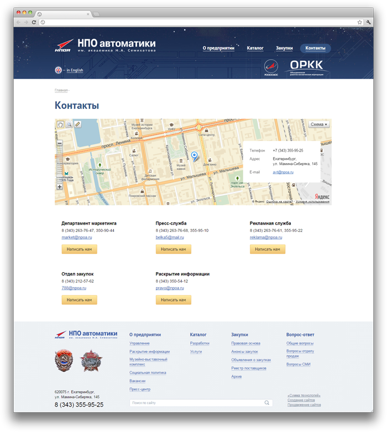Viewport: 387px width, 432px height.
Task: Open the Закупки header menu
Action: coord(284,48)
